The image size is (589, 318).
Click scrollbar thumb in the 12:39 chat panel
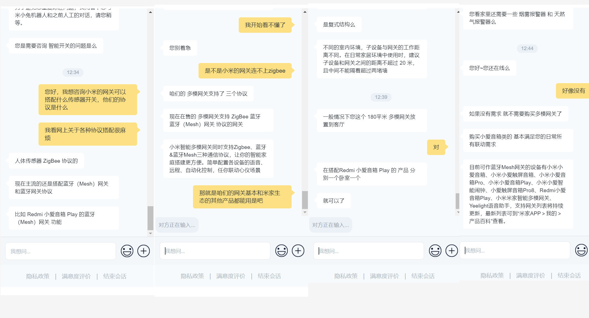click(x=457, y=201)
